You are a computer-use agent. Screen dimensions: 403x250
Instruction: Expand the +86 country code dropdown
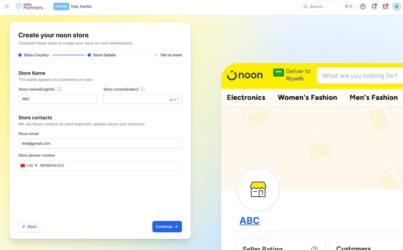click(x=29, y=165)
